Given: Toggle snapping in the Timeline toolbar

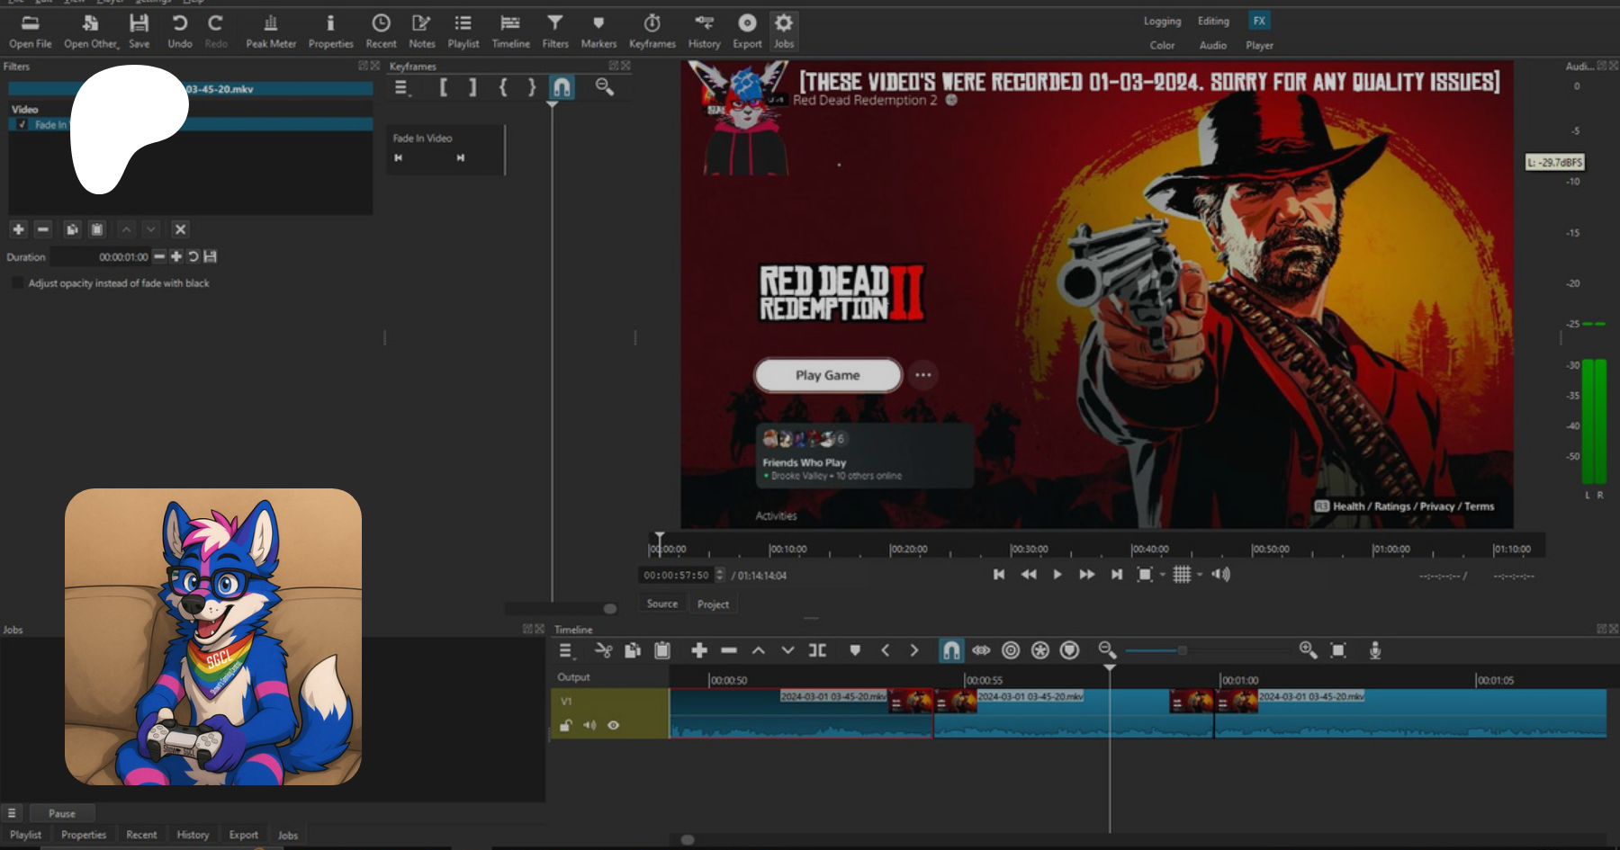Looking at the screenshot, I should [x=950, y=650].
